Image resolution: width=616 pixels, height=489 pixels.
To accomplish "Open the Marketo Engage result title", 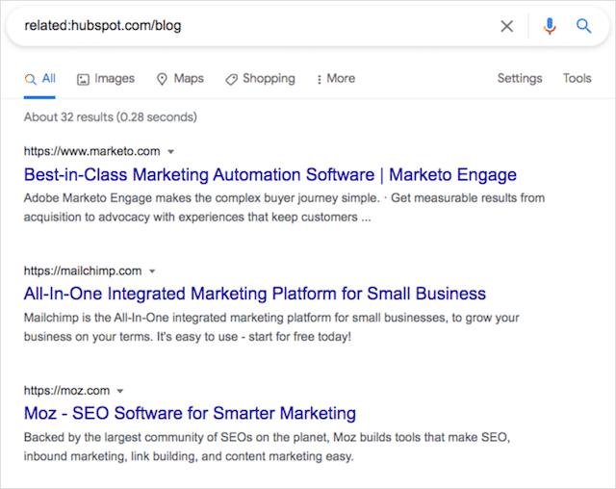I will 270,175.
